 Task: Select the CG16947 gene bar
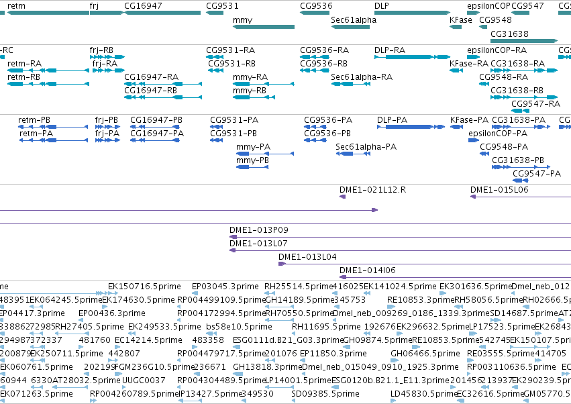162,13
